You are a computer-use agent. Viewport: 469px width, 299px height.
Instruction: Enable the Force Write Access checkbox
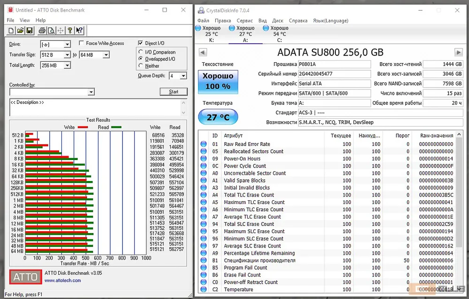tap(82, 43)
